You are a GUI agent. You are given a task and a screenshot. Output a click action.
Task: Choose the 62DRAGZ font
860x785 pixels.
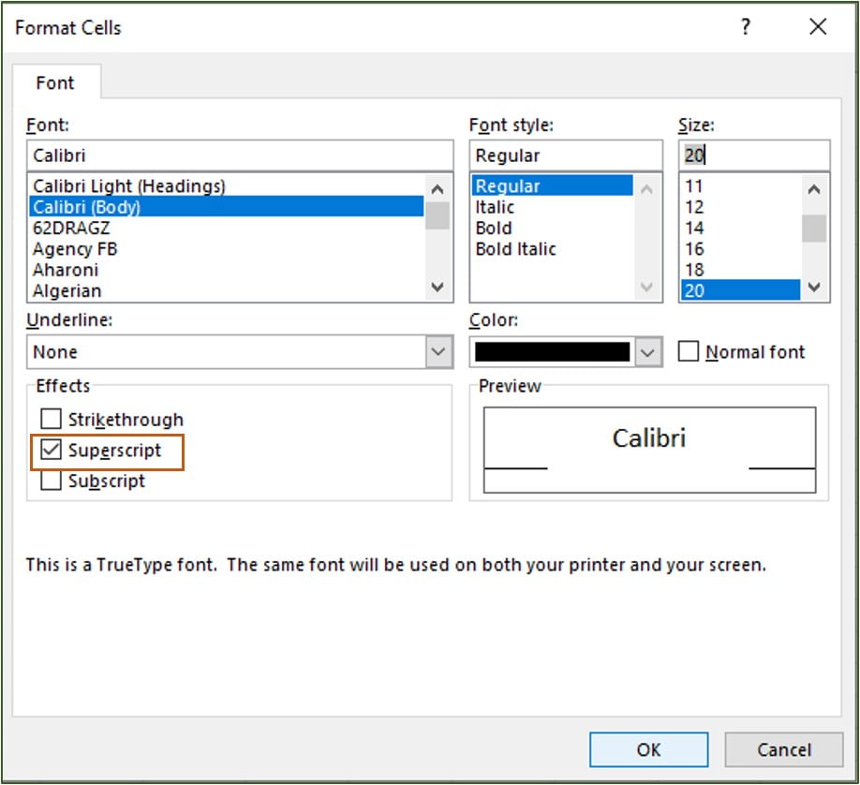pos(227,228)
